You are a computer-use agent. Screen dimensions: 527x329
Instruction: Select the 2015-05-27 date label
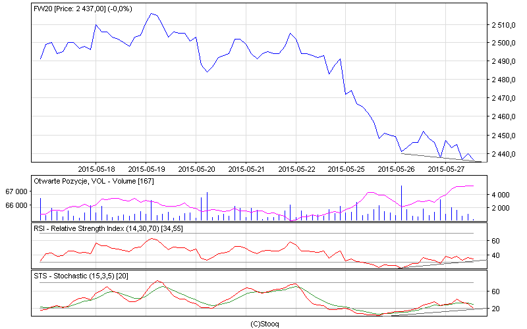[446, 168]
